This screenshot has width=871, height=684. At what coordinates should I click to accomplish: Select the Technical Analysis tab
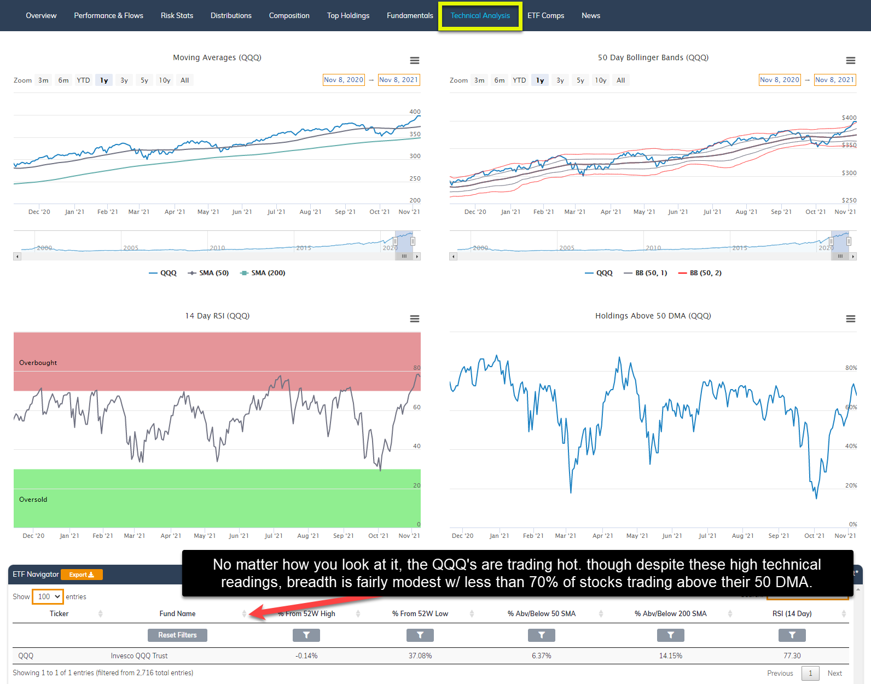480,15
